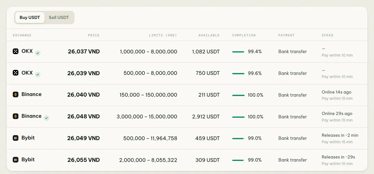Click the 99.6% completion value
Image resolution: width=374 pixels, height=174 pixels.
pyautogui.click(x=255, y=73)
